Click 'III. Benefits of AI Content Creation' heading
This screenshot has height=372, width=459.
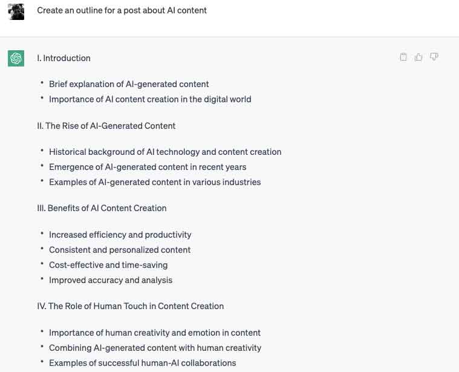pos(102,208)
